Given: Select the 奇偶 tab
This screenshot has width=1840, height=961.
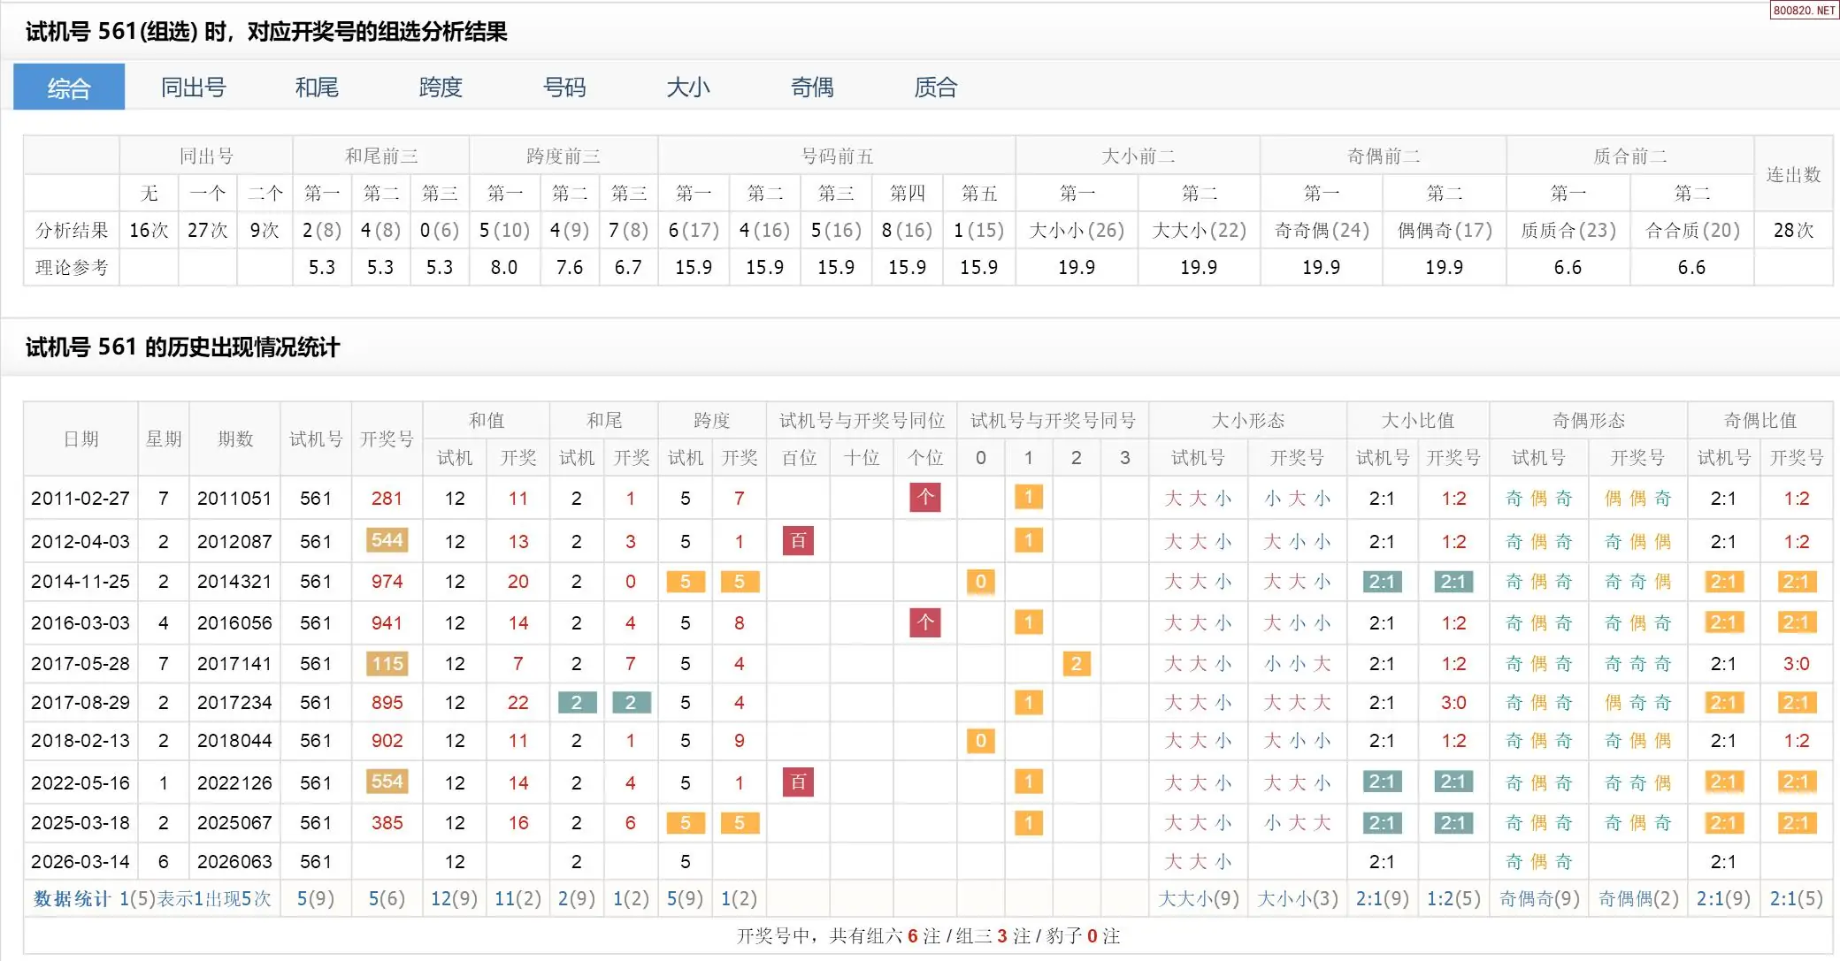Looking at the screenshot, I should click(x=812, y=88).
